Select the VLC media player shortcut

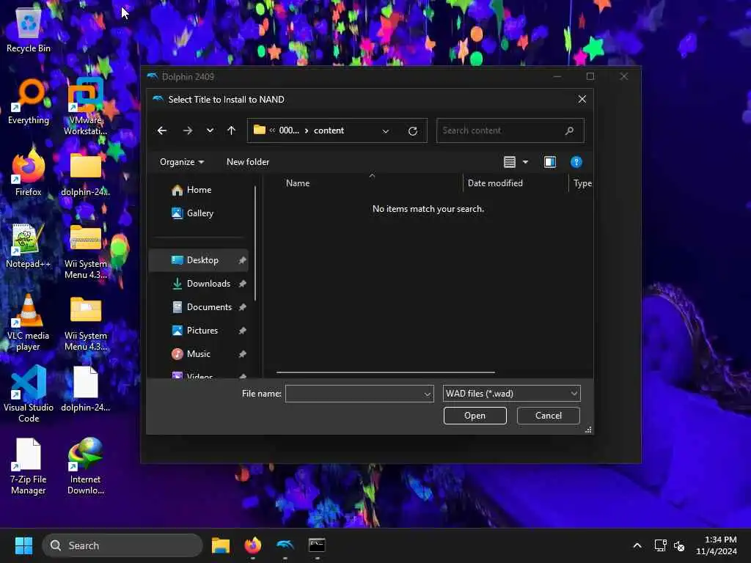pyautogui.click(x=29, y=322)
